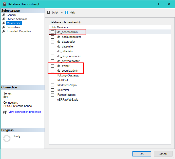This screenshot has height=159, width=175.
Task: Click the progress spinner icon
Action: coord(7,138)
